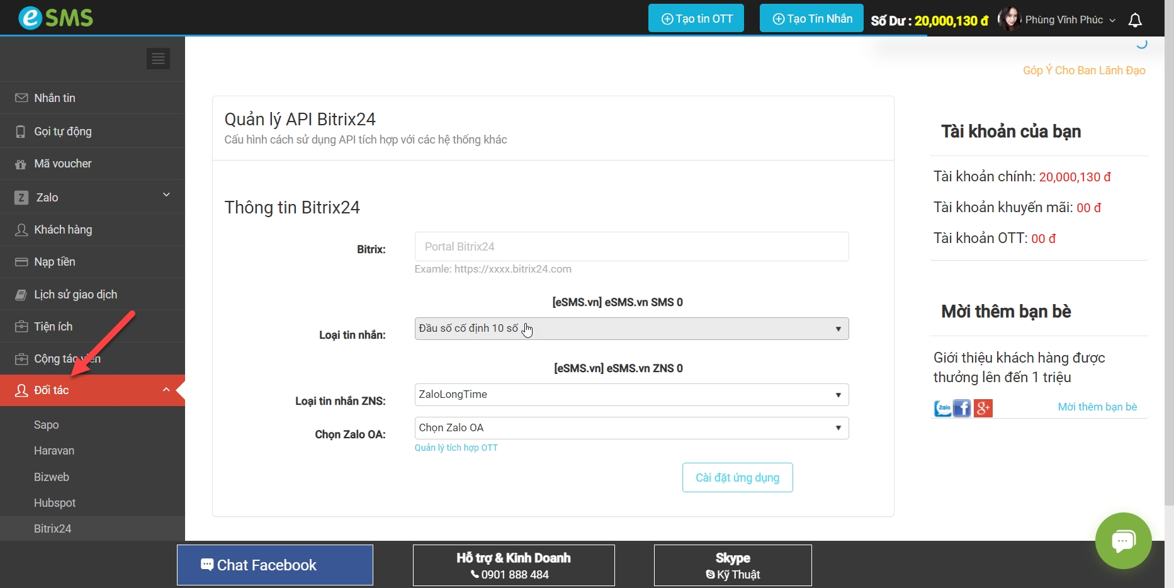Share via the Google Plus icon

983,408
